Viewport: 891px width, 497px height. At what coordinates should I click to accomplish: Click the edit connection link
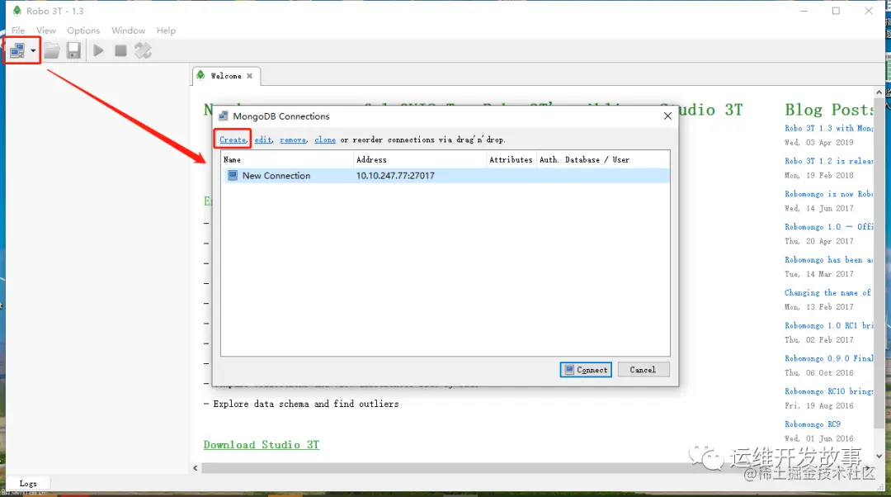tap(263, 140)
